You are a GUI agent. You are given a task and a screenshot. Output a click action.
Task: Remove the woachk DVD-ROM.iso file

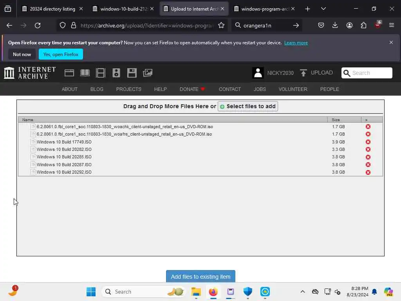pyautogui.click(x=368, y=127)
